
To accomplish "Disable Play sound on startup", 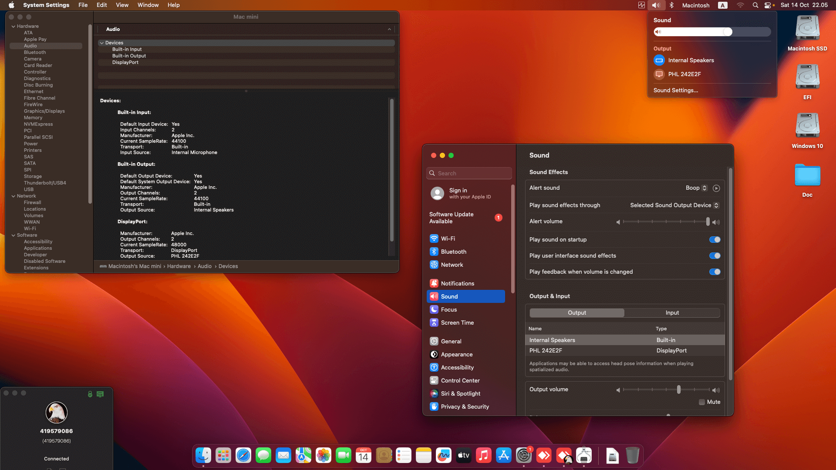I will [714, 239].
